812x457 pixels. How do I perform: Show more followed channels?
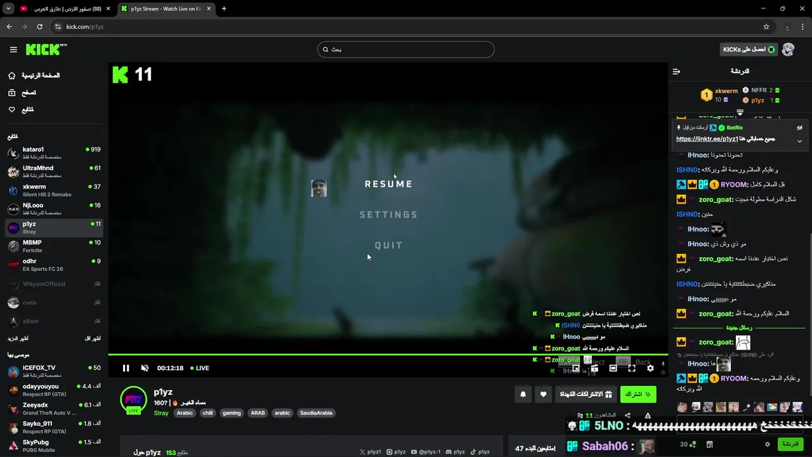pyautogui.click(x=18, y=338)
